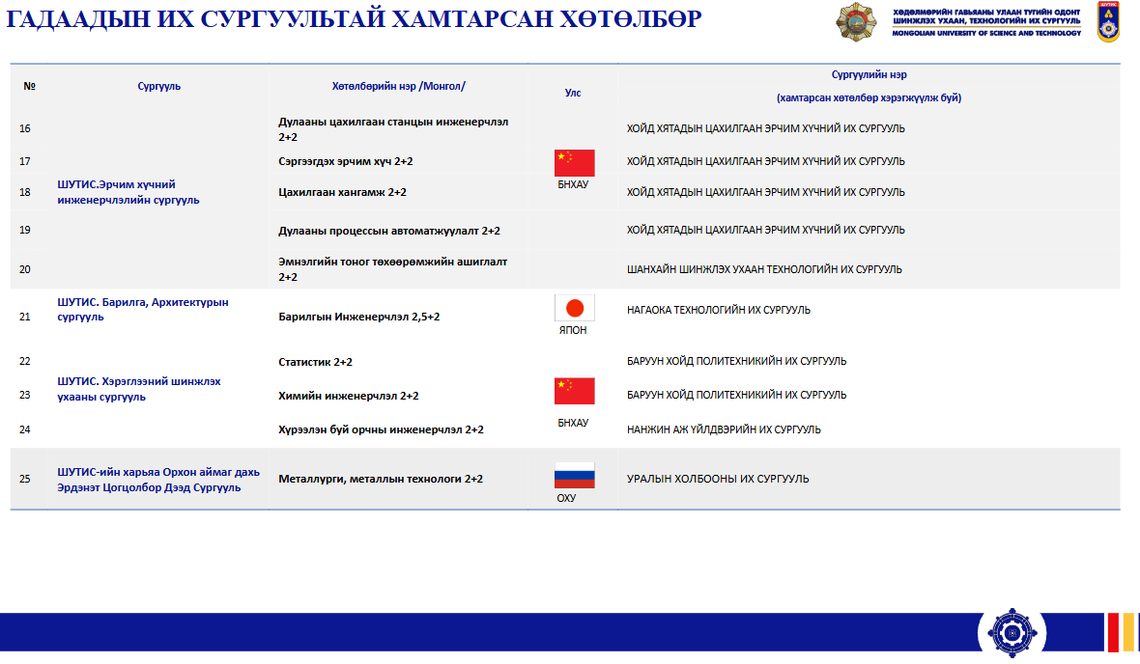Select program Химийн инженерчлэл 2+2

click(x=348, y=396)
